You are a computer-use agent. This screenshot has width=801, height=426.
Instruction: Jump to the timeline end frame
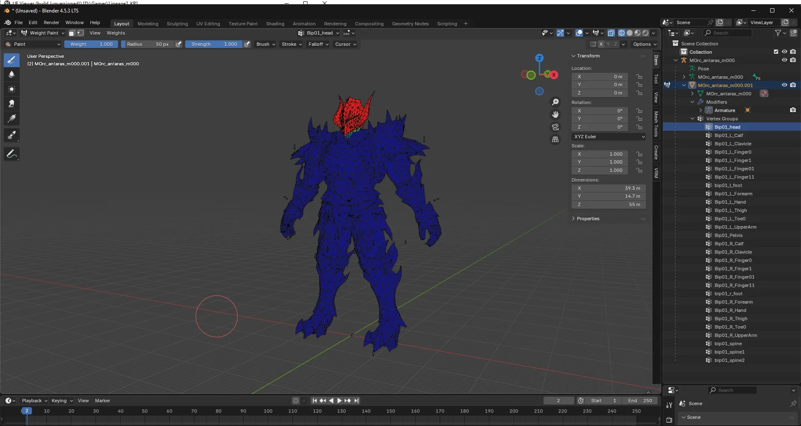tap(356, 401)
